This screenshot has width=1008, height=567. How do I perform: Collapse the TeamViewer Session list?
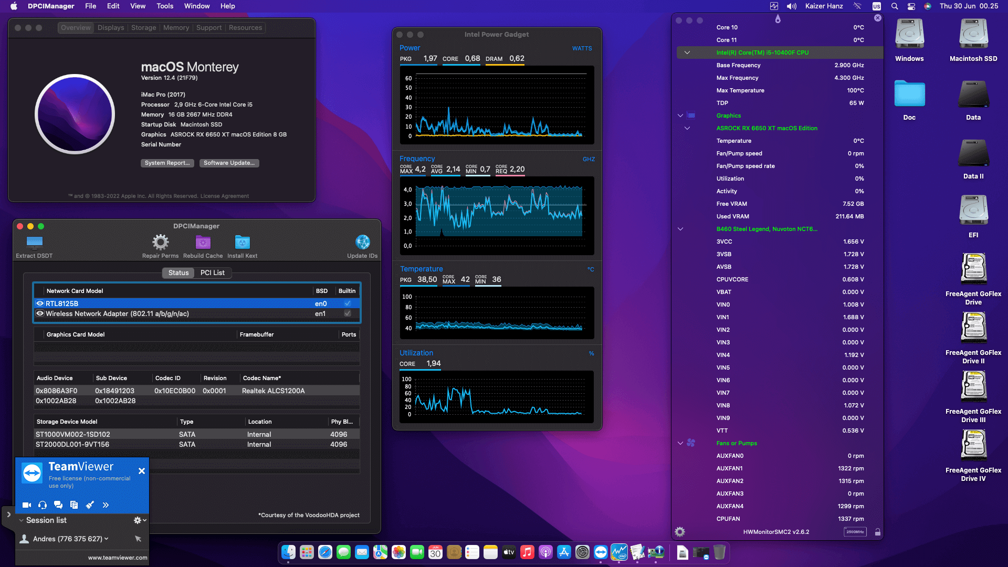point(21,520)
